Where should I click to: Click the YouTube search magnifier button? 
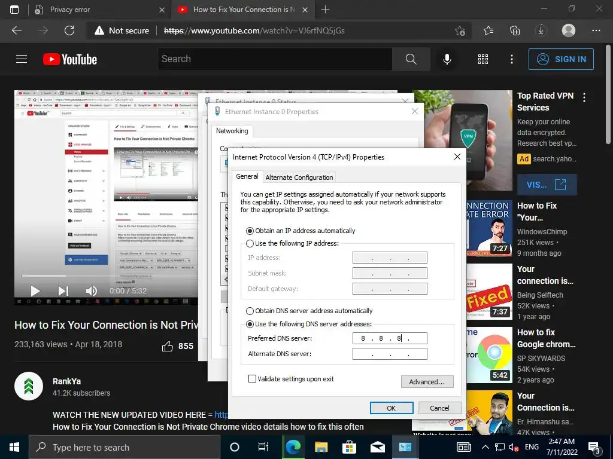tap(411, 59)
